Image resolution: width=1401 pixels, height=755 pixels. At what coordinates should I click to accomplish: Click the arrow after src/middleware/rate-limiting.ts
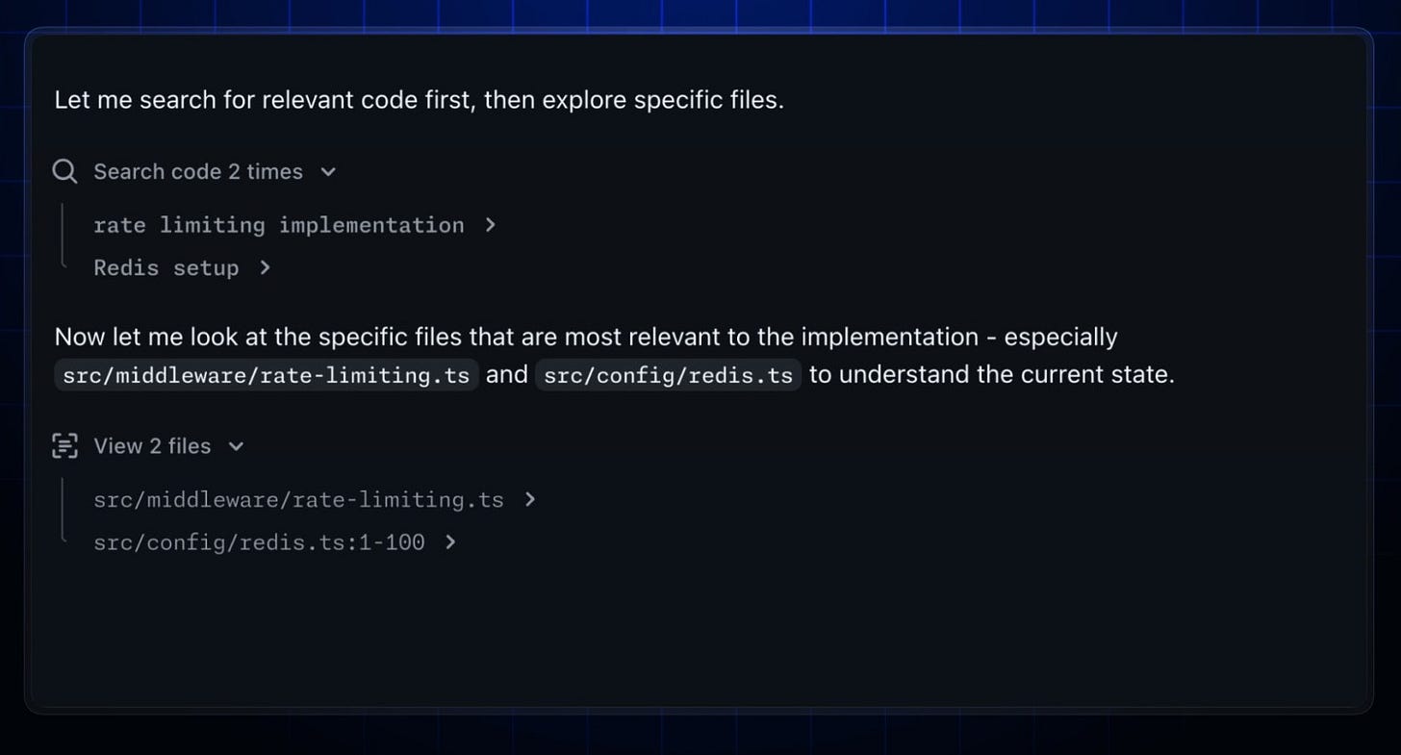pos(530,499)
